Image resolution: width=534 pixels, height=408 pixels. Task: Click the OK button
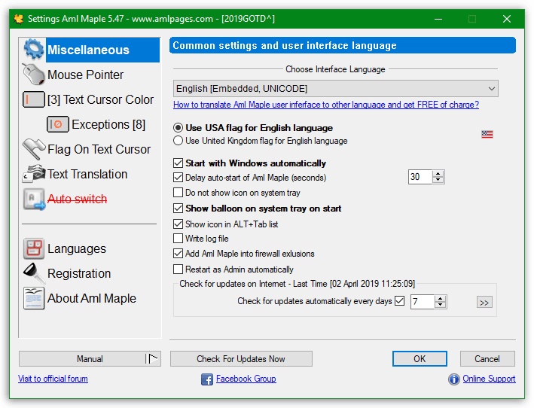click(x=420, y=358)
